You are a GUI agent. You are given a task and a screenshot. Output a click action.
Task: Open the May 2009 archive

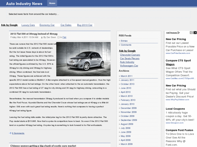126,136
